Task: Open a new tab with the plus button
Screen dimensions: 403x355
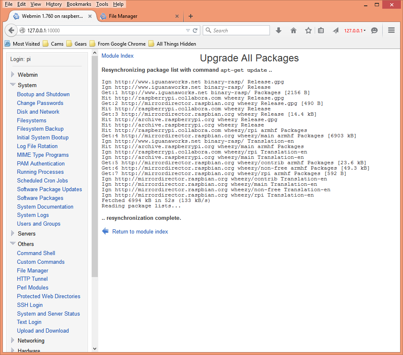Action: point(190,16)
